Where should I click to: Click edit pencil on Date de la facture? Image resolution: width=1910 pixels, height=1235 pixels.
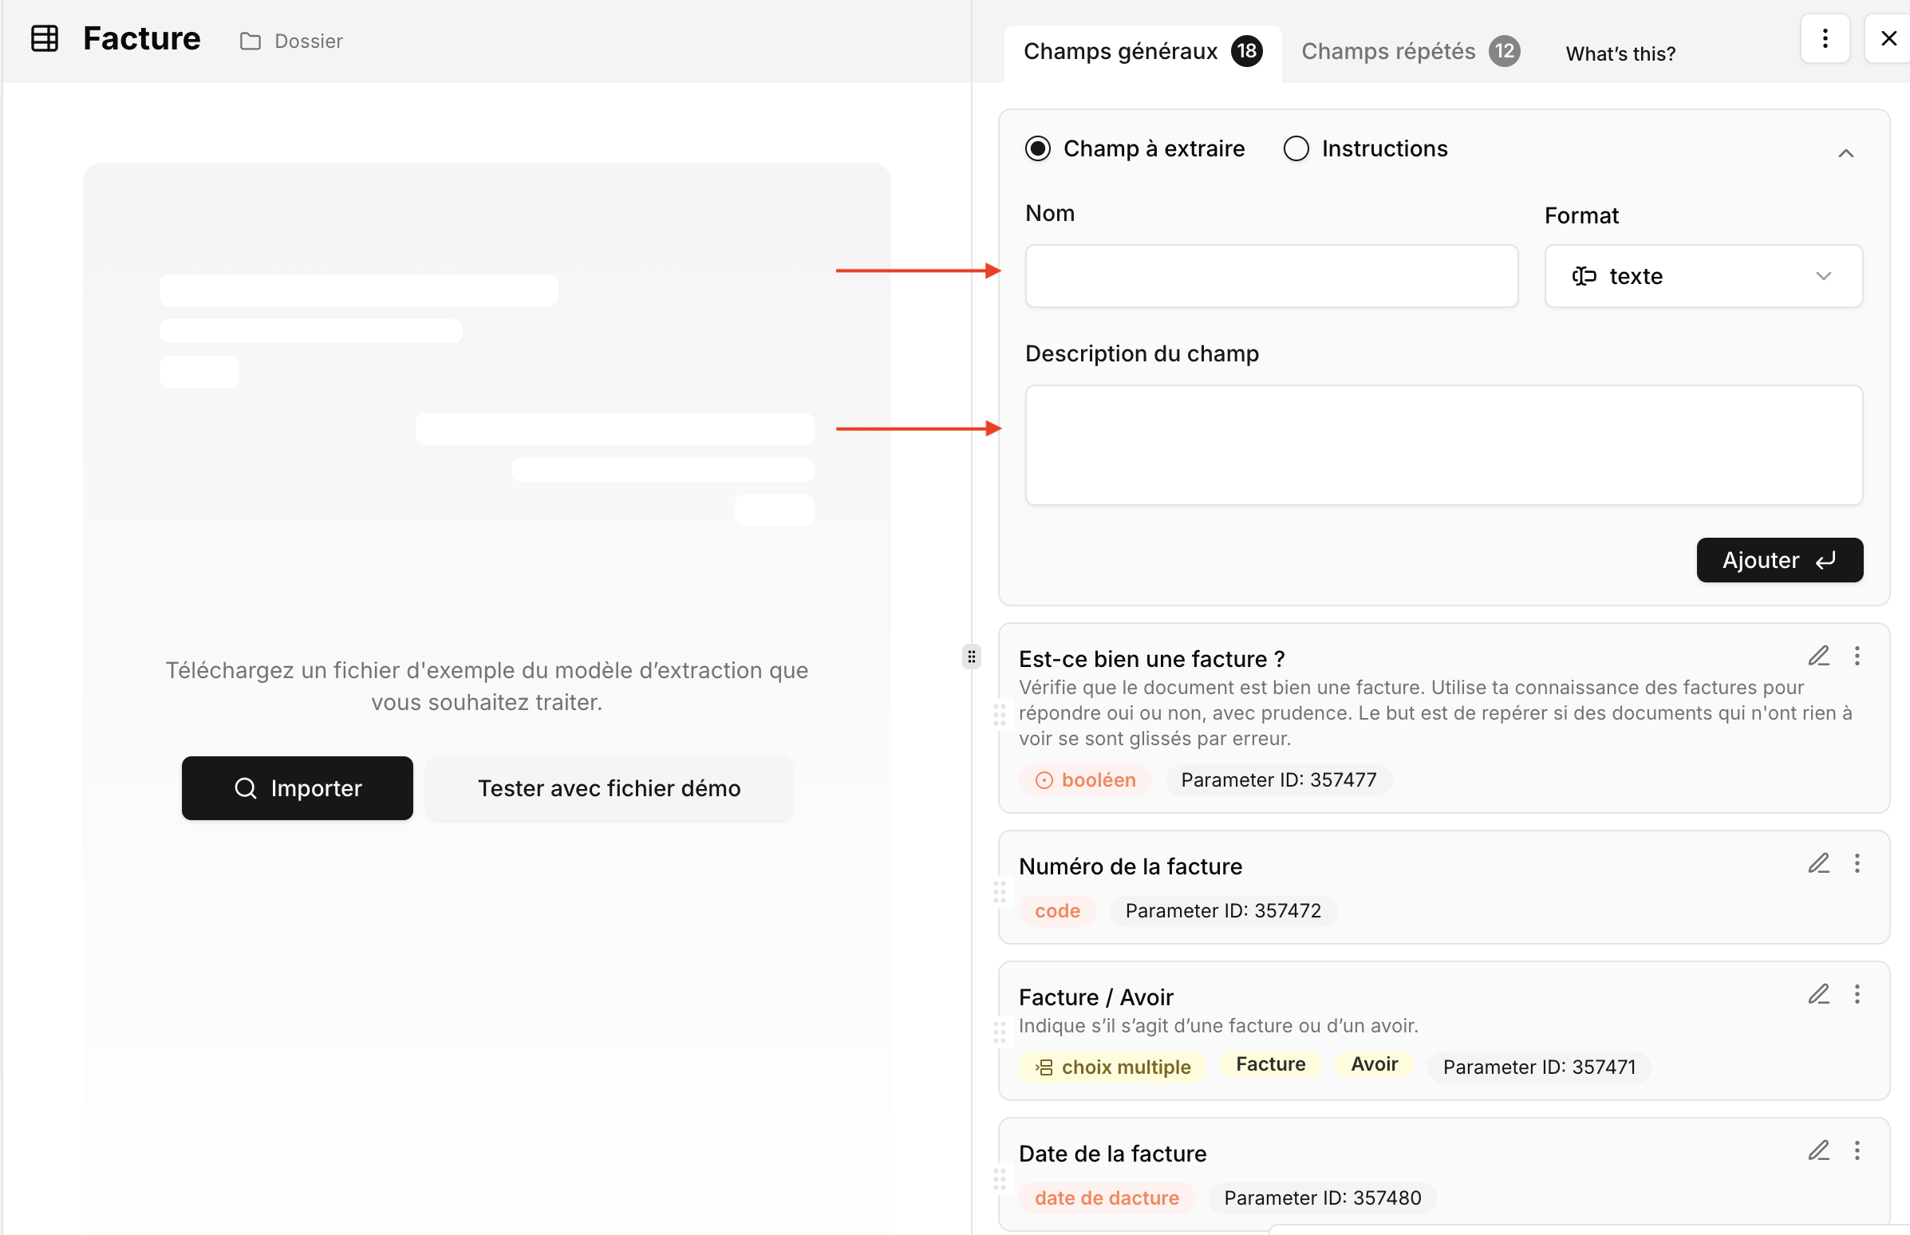[1817, 1150]
